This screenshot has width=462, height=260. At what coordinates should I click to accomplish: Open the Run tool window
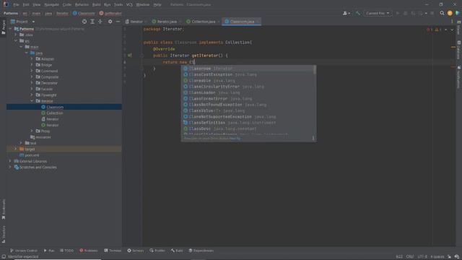(x=49, y=251)
